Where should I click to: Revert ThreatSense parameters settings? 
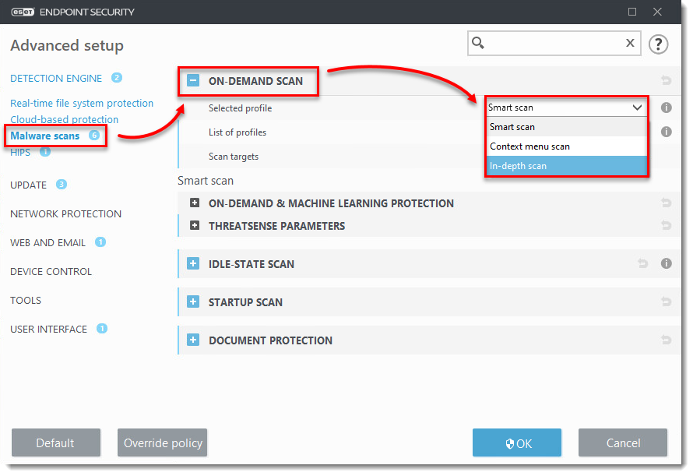pyautogui.click(x=666, y=226)
